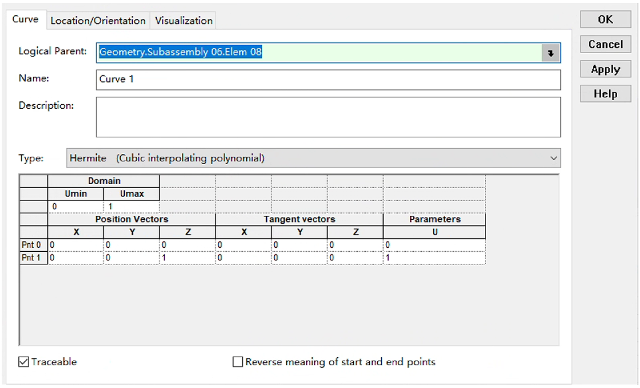Select the Pnt 0 row header
The height and width of the screenshot is (388, 640).
point(34,245)
